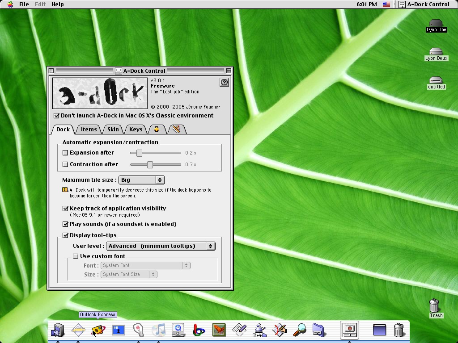
Task: Click the Contraction after slider handle
Action: tap(150, 164)
